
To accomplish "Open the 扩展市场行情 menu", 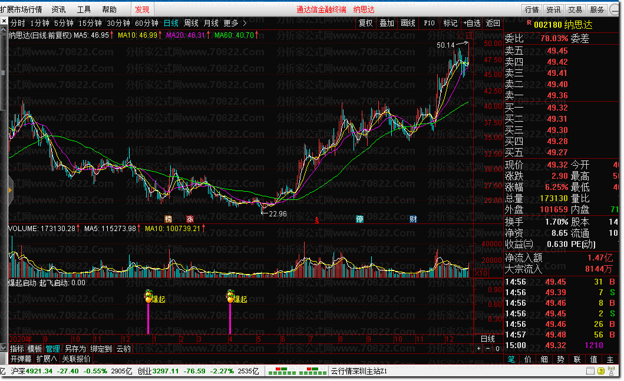I will [21, 9].
